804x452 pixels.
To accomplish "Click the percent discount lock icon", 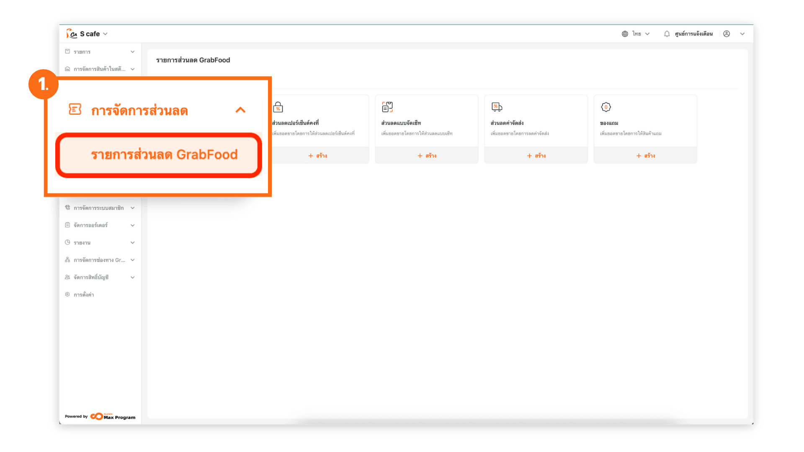I will (278, 107).
